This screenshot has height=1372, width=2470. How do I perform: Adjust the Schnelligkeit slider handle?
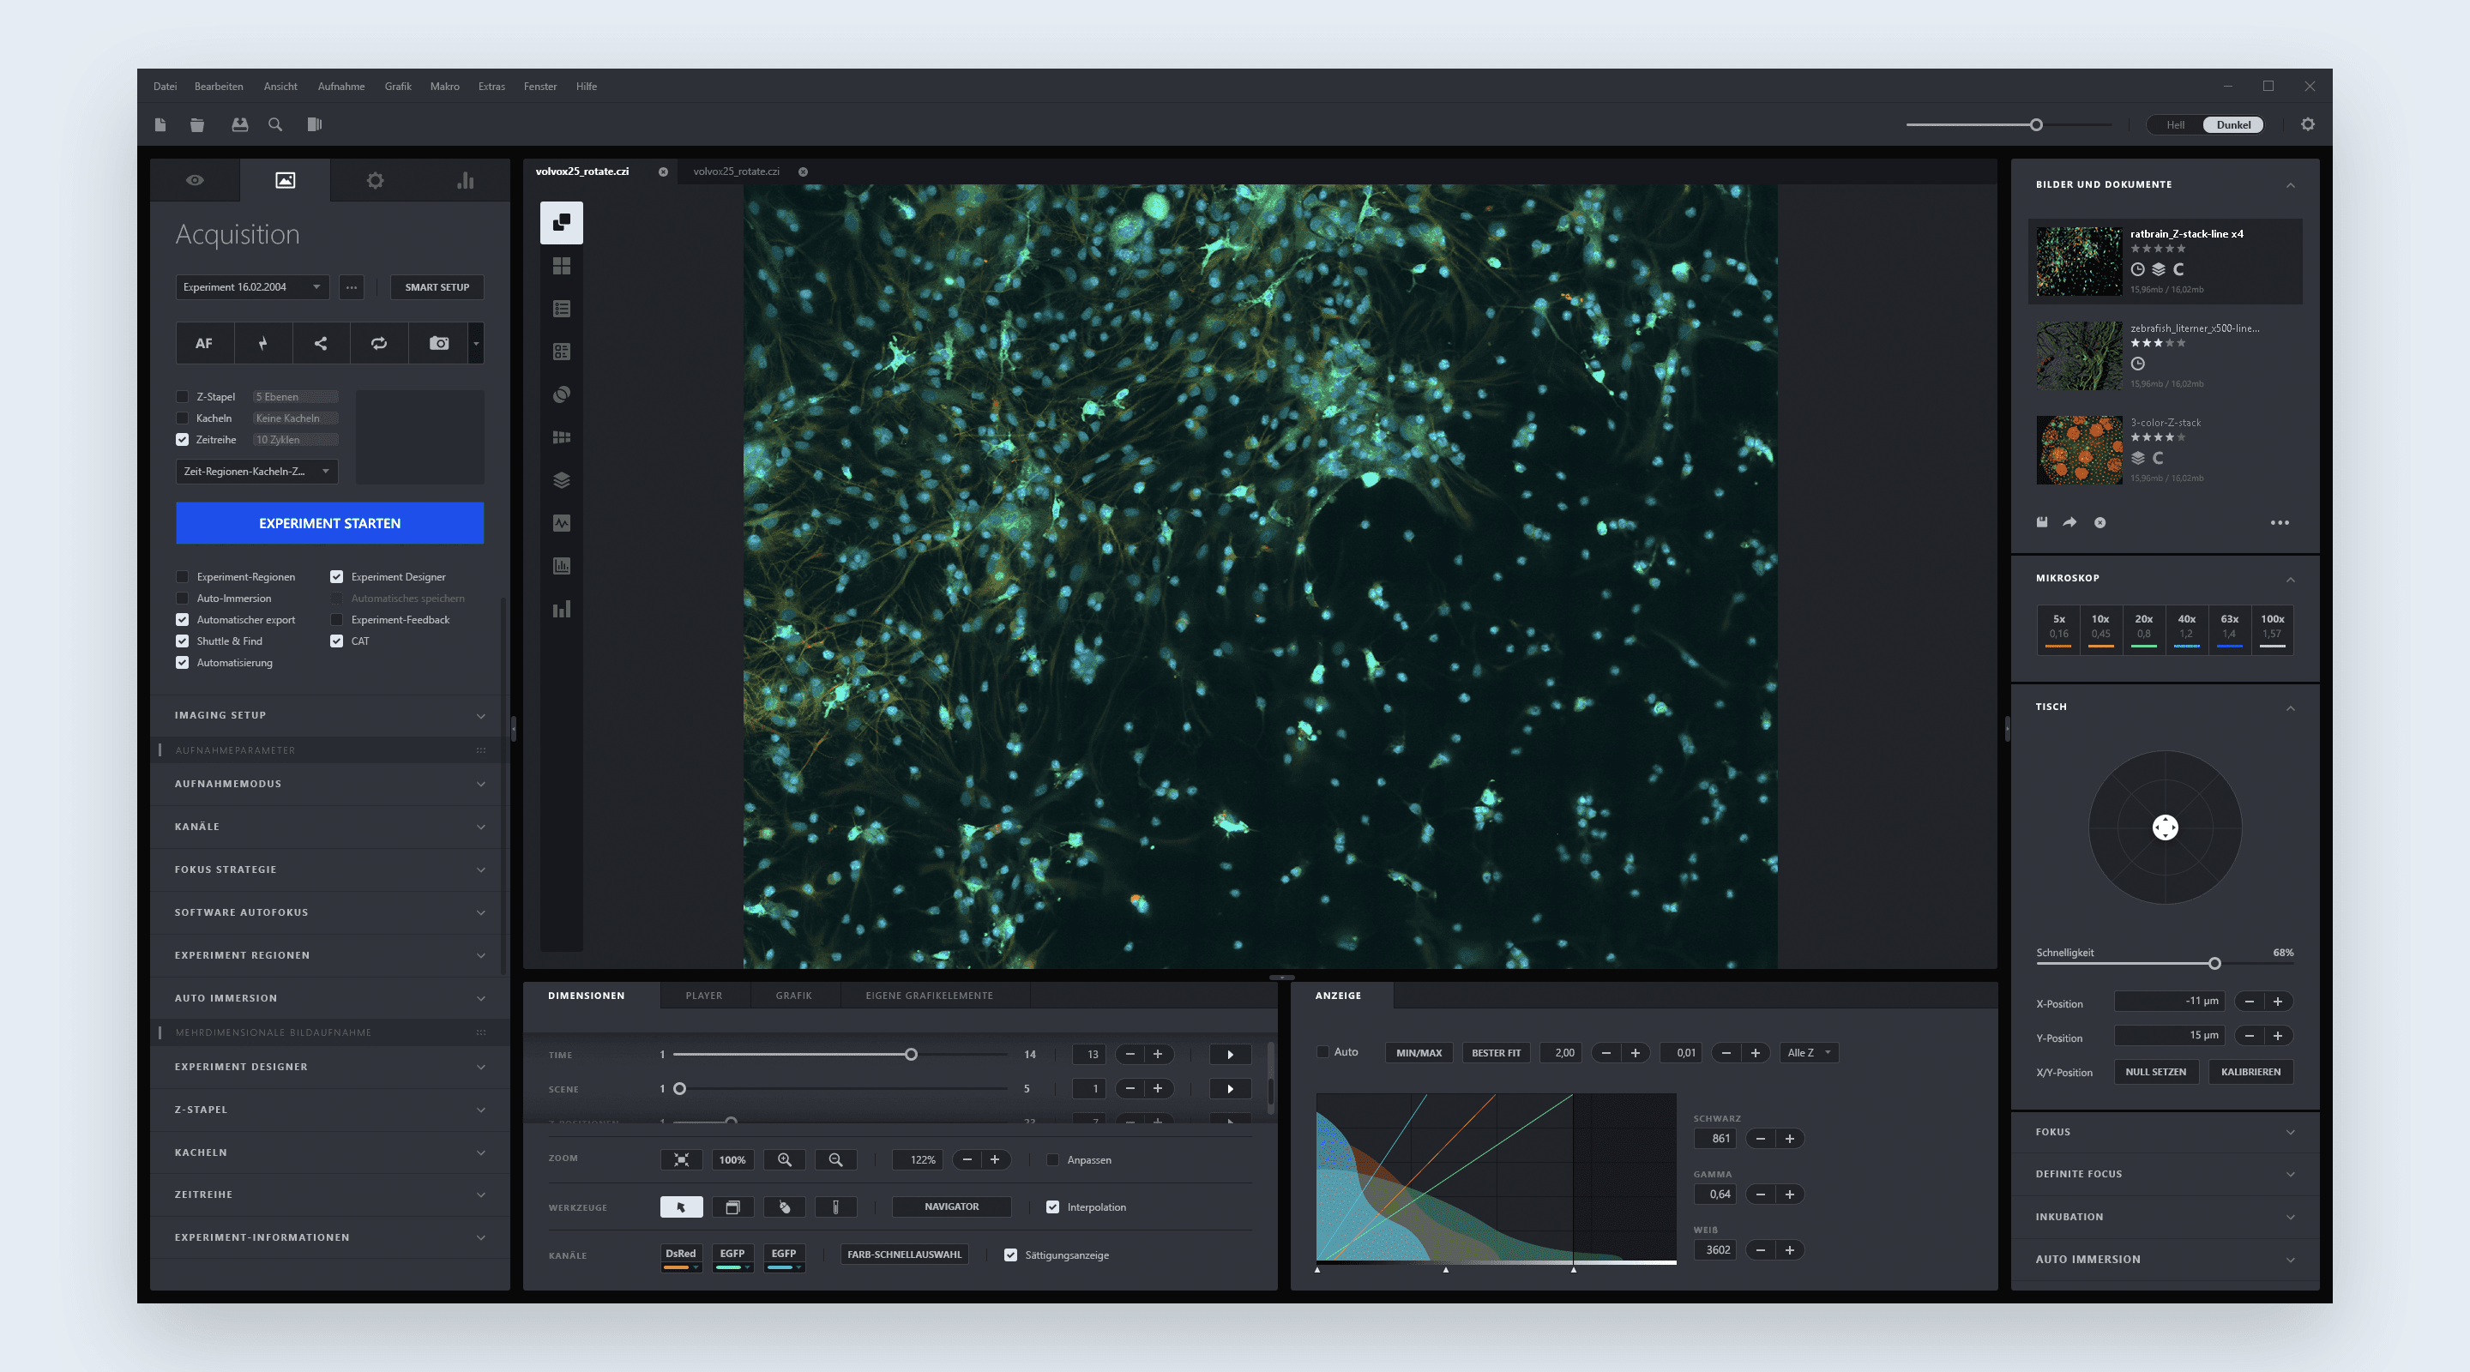[2215, 964]
